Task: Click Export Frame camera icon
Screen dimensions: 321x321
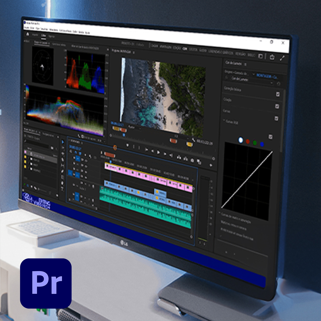Action: (x=192, y=160)
